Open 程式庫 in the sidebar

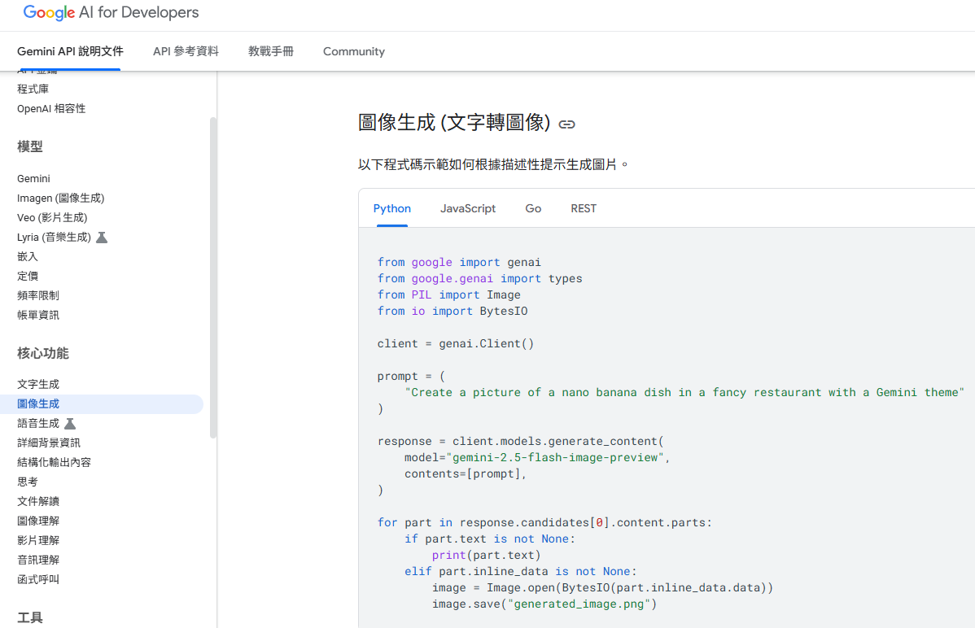tap(33, 89)
